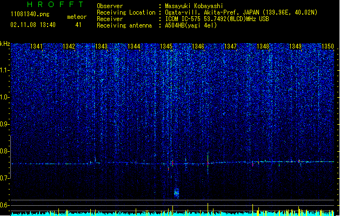Select the A504HB(yagi 4el) antenna text
This screenshot has width=340, height=216.
[x=191, y=25]
